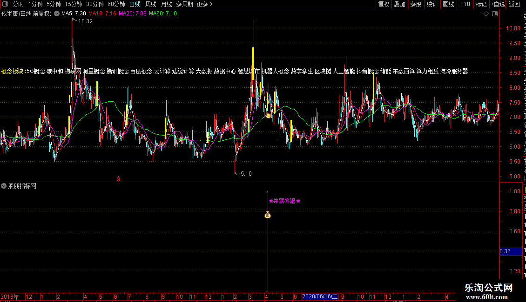
Task: Click the red S marker below chart
Action: pyautogui.click(x=118, y=179)
